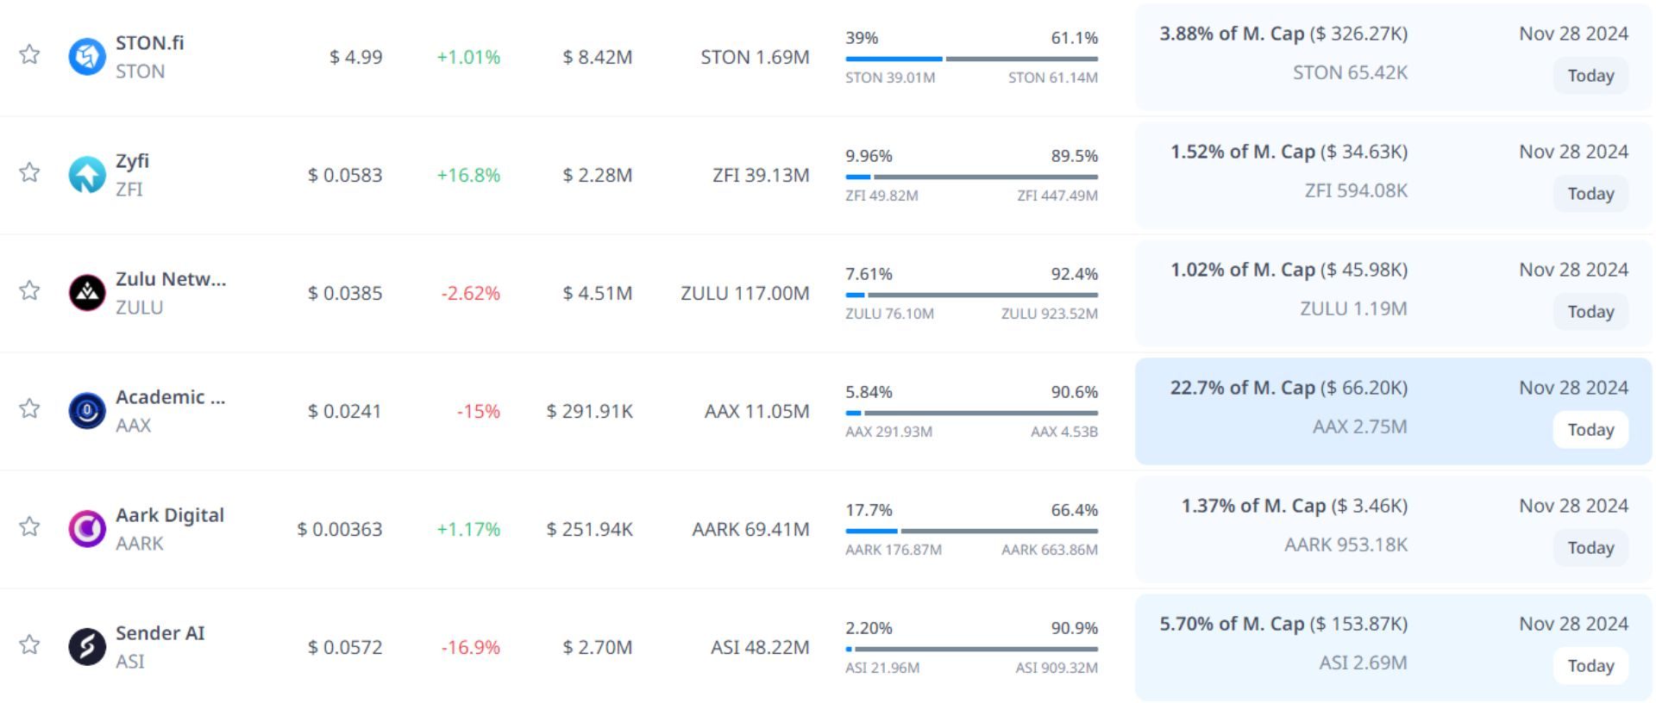
Task: Open the Aark Digital name link
Action: [x=170, y=515]
